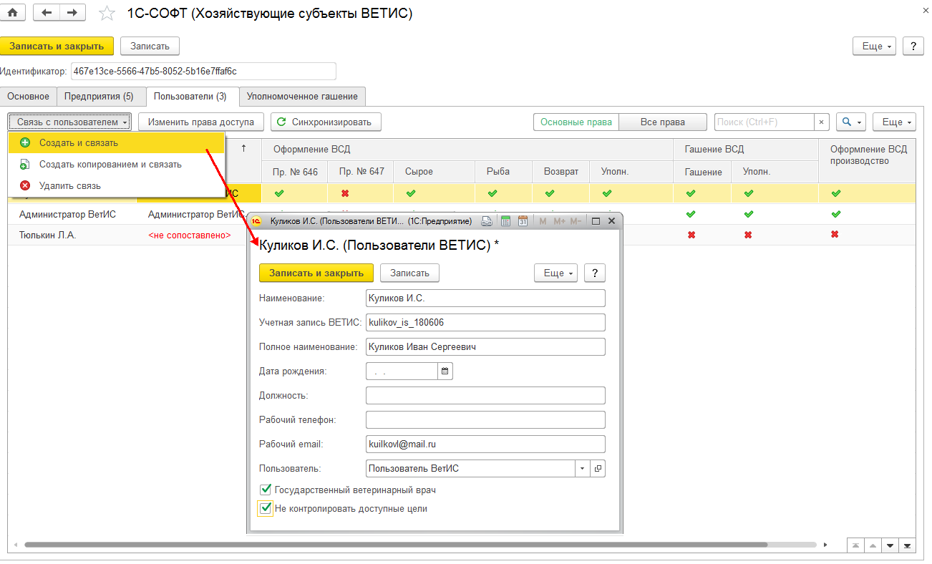This screenshot has width=932, height=564.
Task: Select the Тюлькин Л.А. row
Action: click(x=47, y=235)
